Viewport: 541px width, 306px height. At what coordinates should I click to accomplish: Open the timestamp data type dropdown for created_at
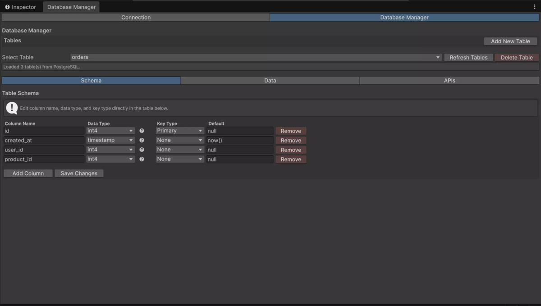tap(110, 140)
